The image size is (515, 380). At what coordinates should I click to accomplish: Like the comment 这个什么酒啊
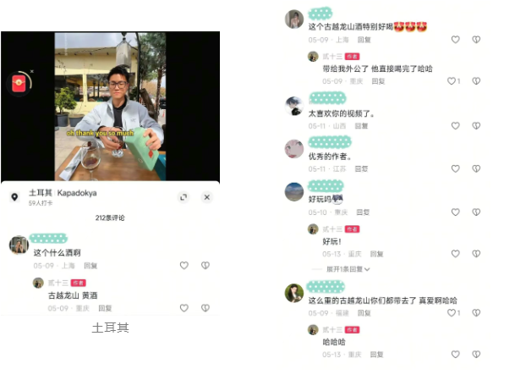[184, 265]
